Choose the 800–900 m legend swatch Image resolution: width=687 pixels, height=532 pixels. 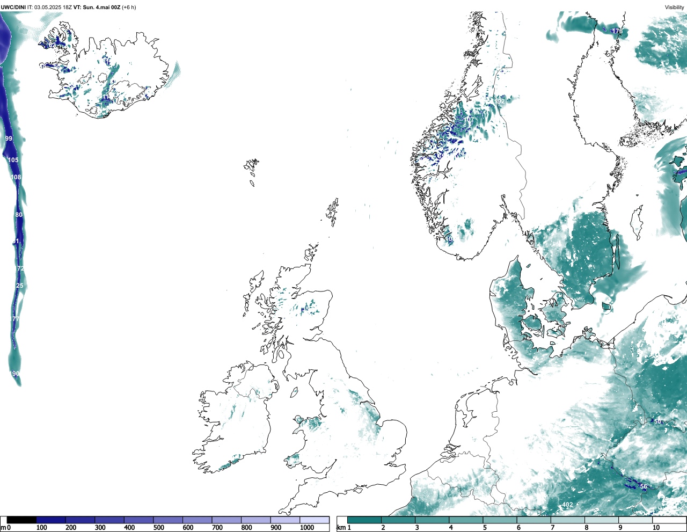[x=256, y=520]
